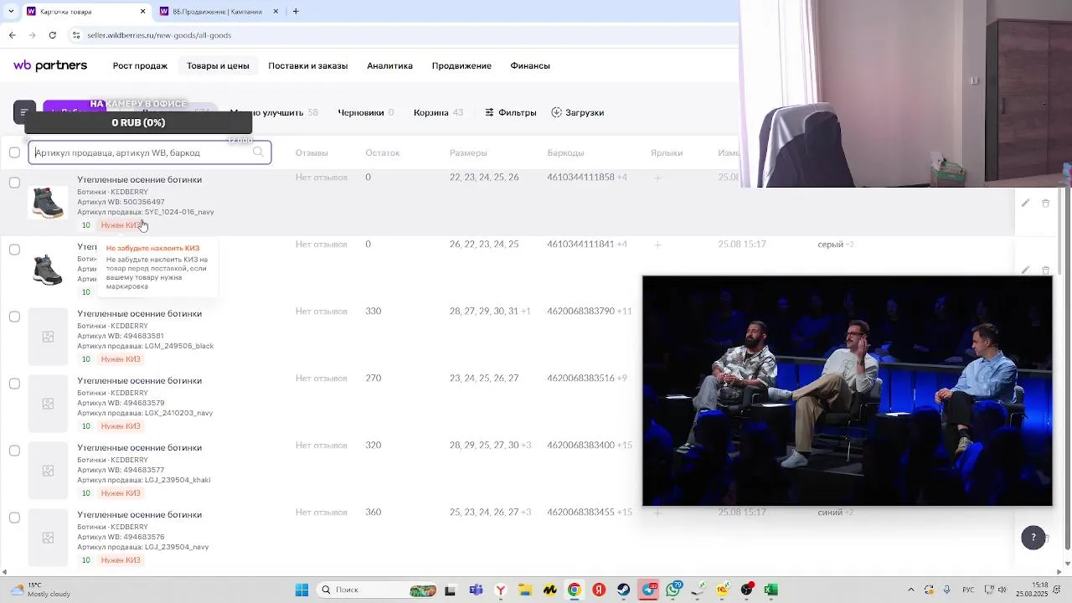Click the site info icon in the address bar

point(76,35)
